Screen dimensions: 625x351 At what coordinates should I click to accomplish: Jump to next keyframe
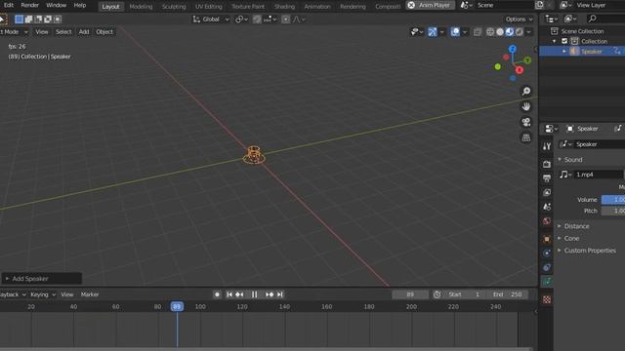270,294
